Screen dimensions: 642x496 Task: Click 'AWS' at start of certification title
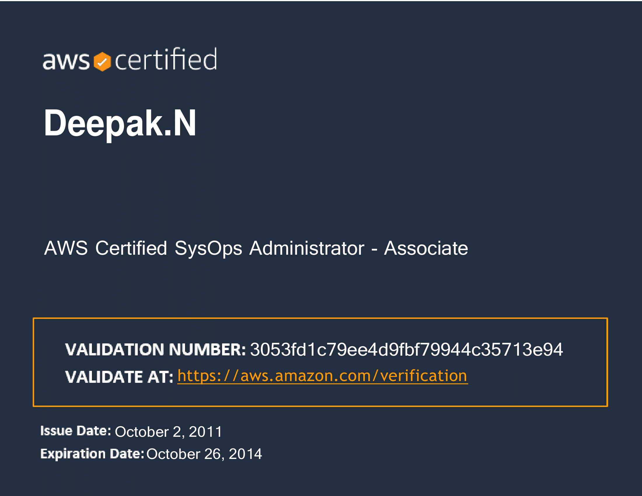click(x=66, y=248)
